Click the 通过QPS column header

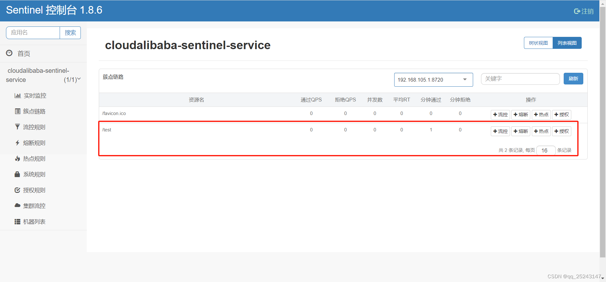(311, 100)
